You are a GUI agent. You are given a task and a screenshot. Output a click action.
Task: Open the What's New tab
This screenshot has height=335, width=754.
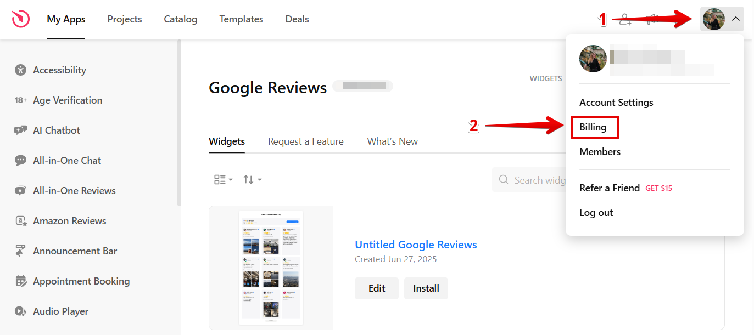pos(393,141)
